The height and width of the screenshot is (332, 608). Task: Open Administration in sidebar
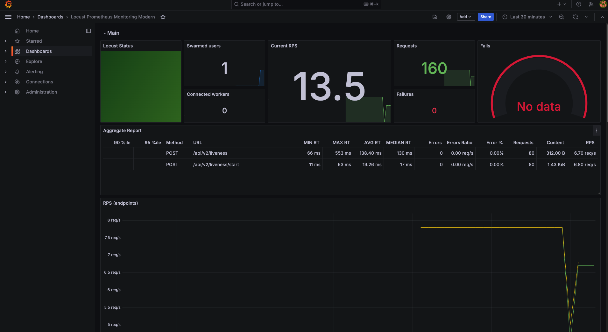[x=41, y=92]
